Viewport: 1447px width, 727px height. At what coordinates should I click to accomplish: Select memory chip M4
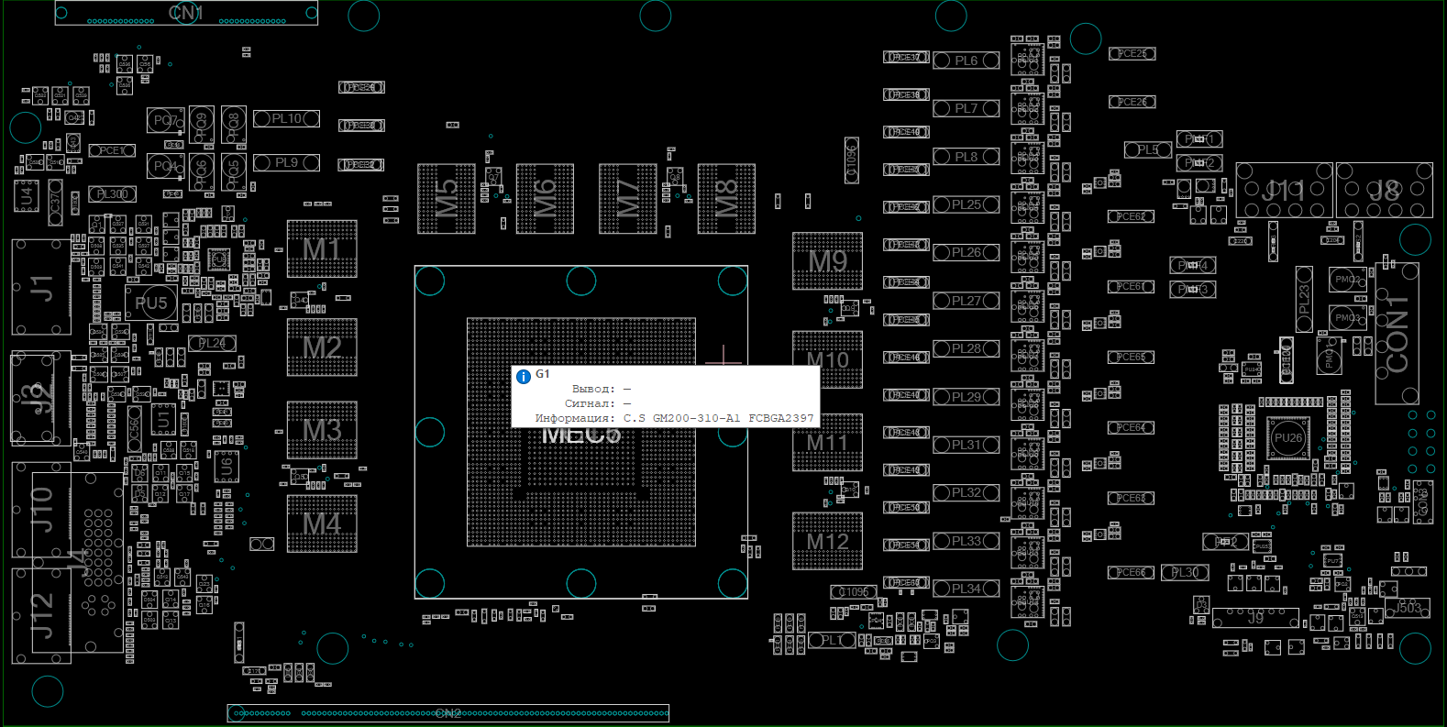click(x=322, y=523)
